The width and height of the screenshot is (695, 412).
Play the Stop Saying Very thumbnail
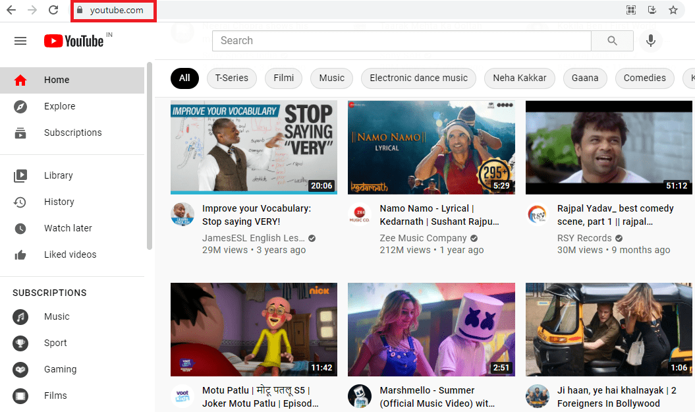[254, 147]
